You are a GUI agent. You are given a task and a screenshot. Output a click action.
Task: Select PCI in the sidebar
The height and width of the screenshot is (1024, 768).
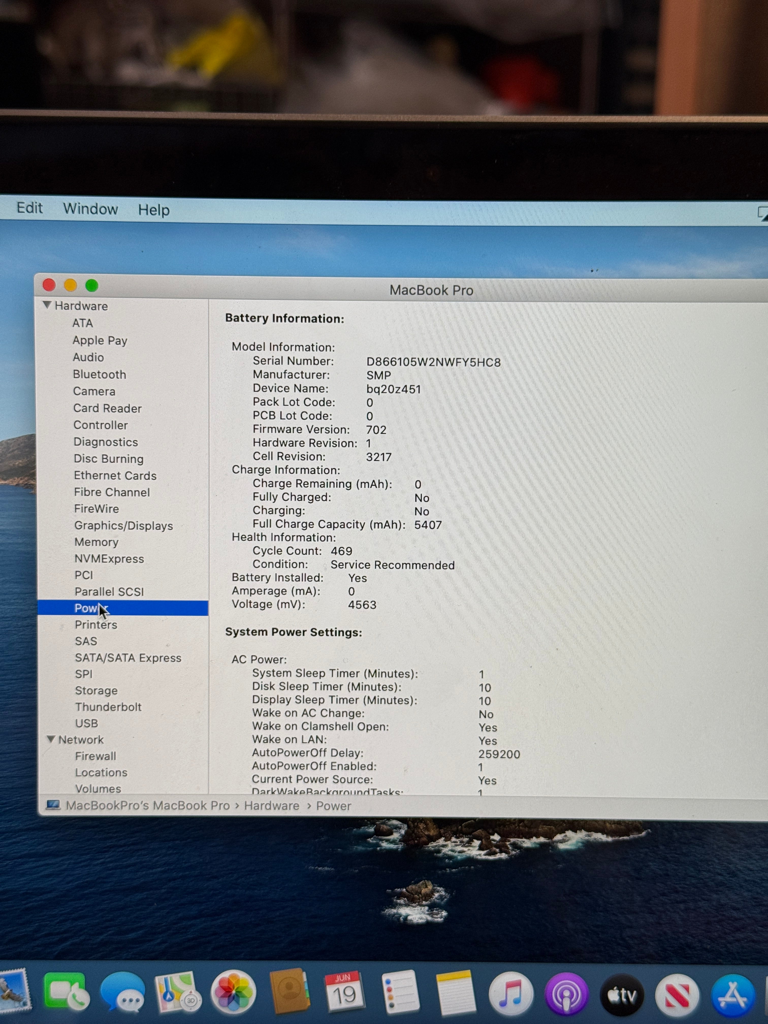84,575
